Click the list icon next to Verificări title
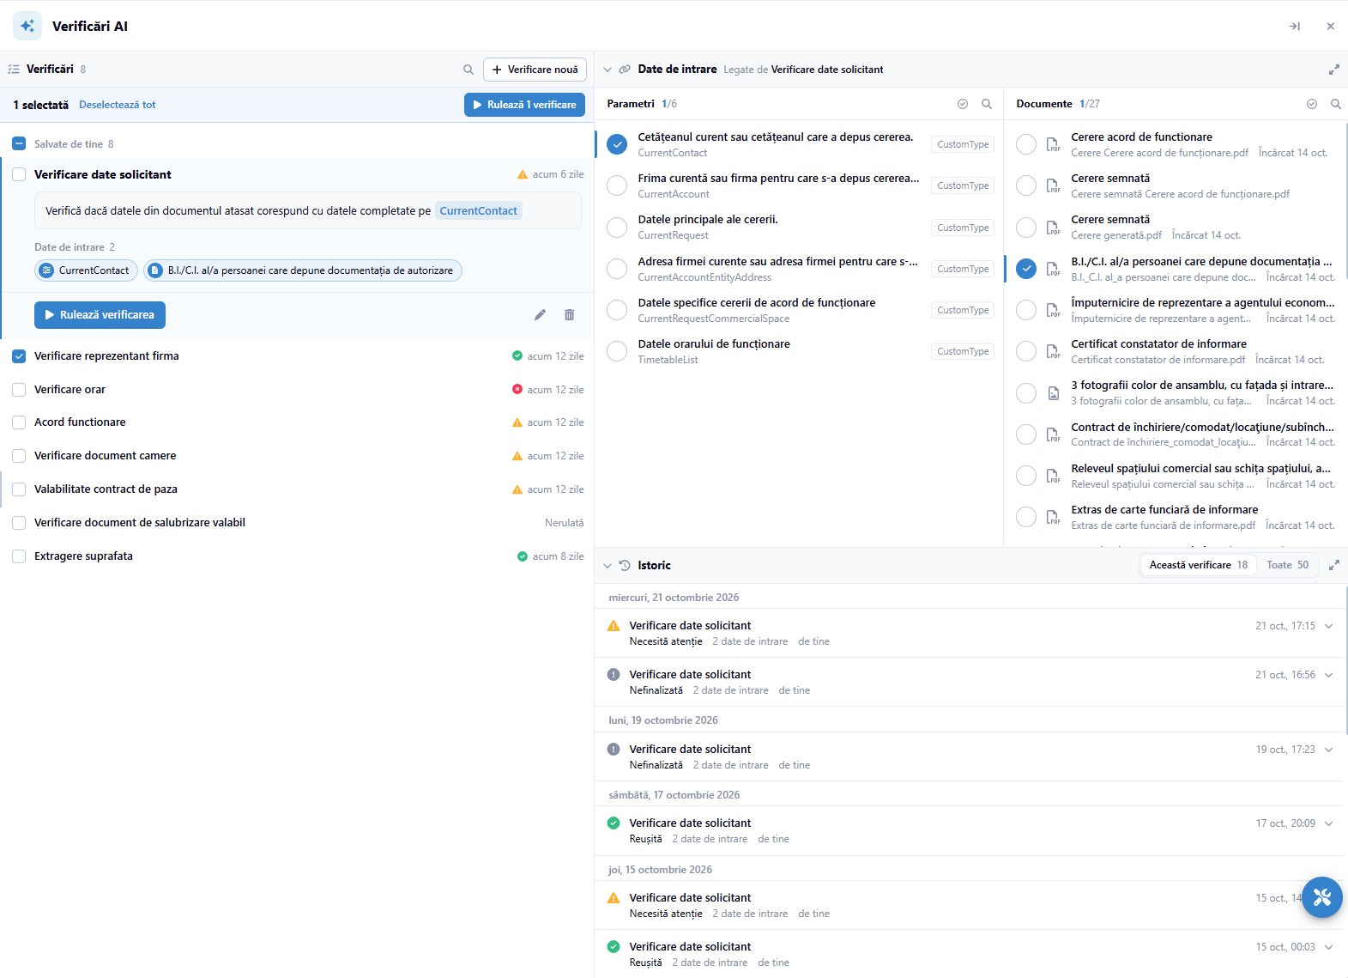Screen dimensions: 1348x978 pyautogui.click(x=14, y=70)
